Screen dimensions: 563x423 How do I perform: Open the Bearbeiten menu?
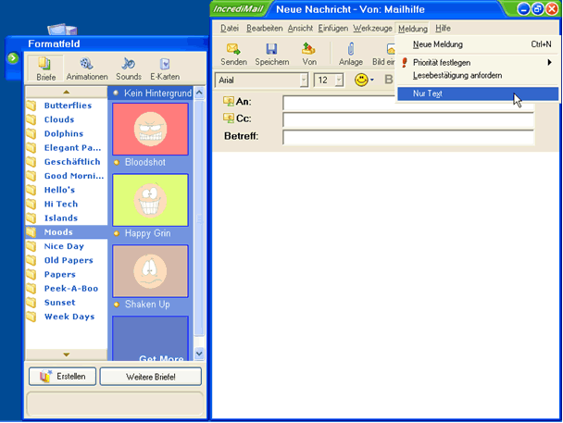pyautogui.click(x=264, y=28)
